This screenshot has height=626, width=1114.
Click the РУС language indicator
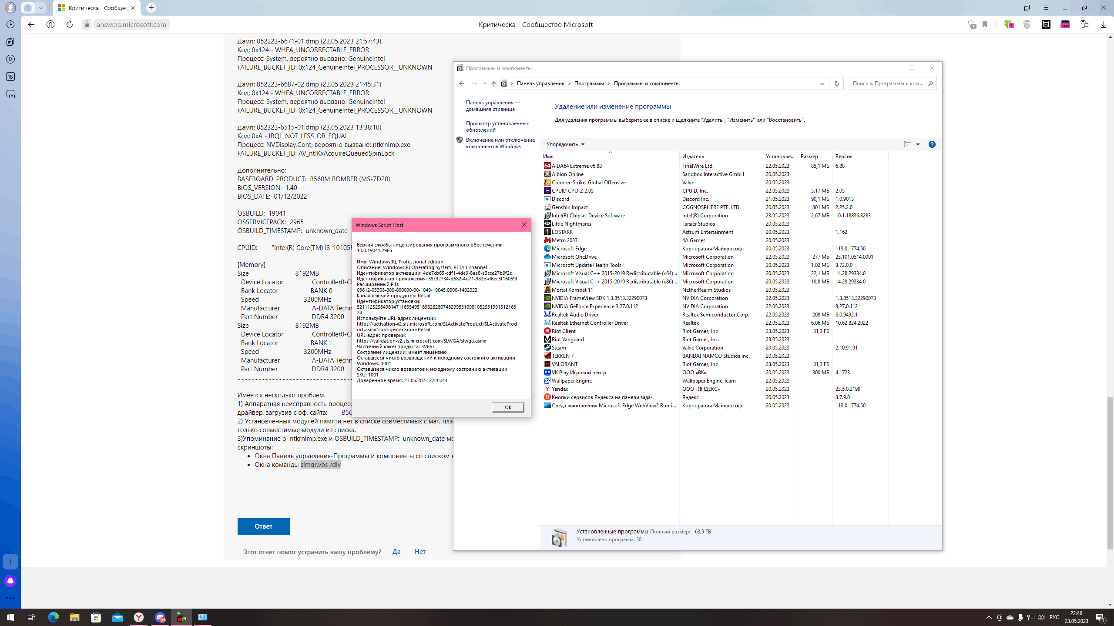click(1054, 617)
